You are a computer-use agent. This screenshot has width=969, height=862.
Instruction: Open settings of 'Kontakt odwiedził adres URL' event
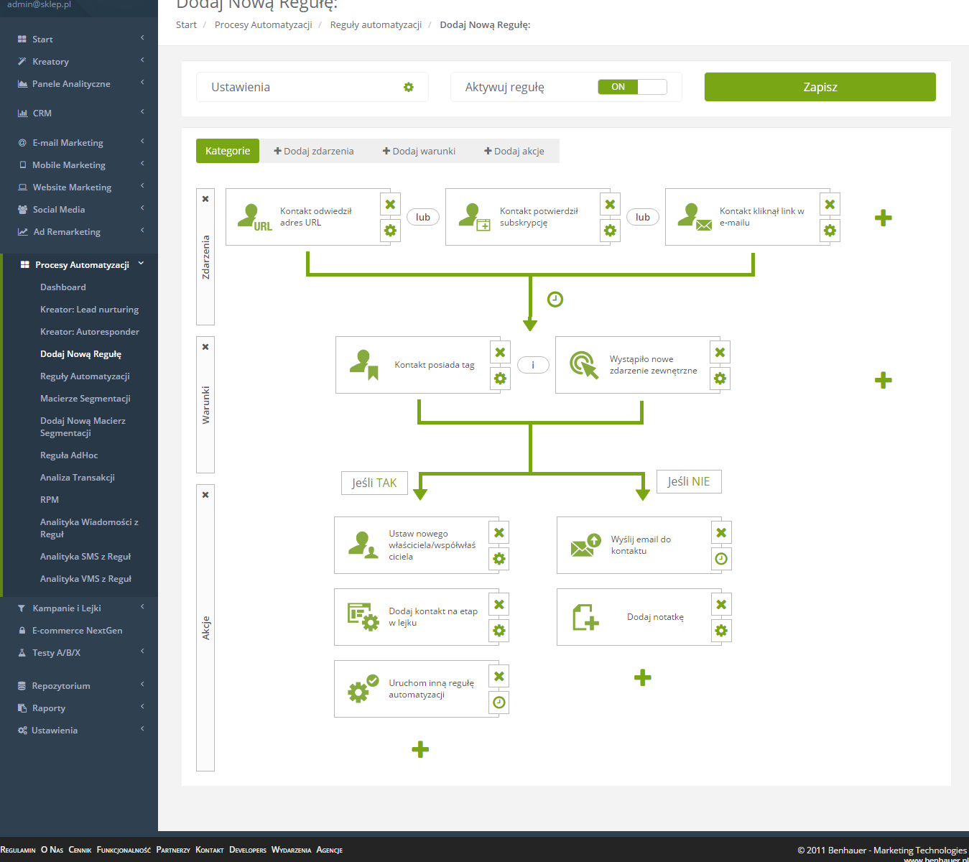pos(390,231)
